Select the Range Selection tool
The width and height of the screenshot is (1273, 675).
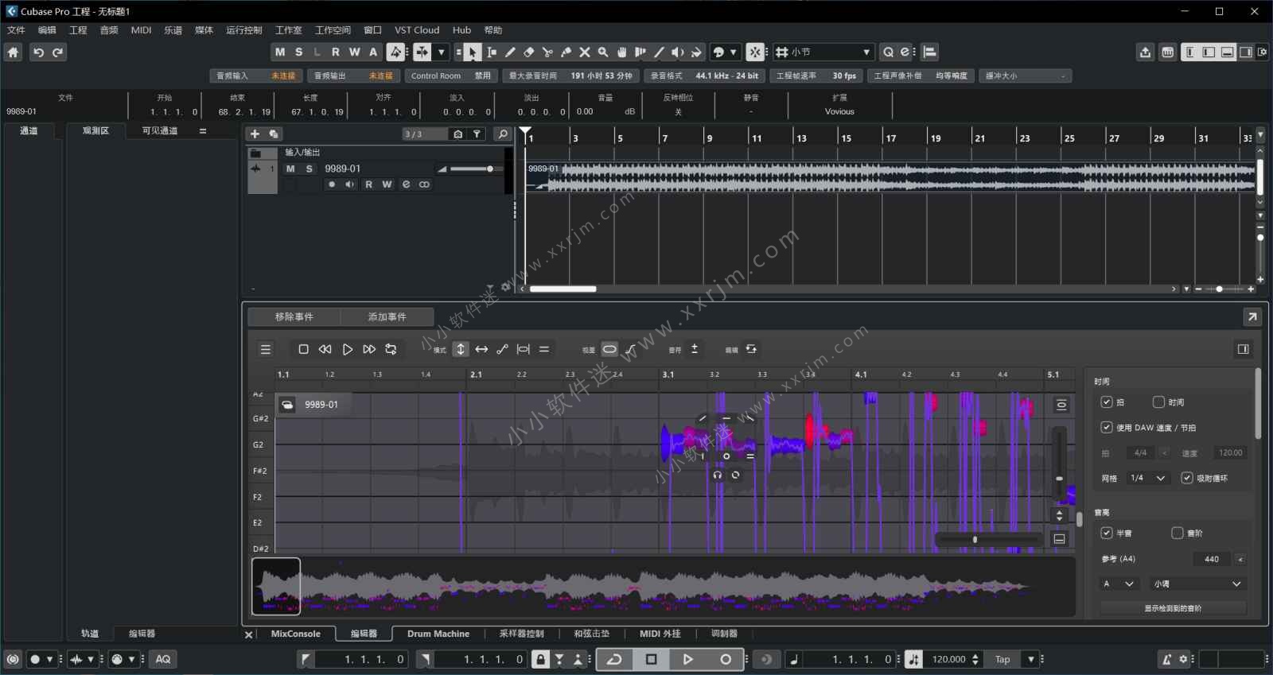click(492, 52)
